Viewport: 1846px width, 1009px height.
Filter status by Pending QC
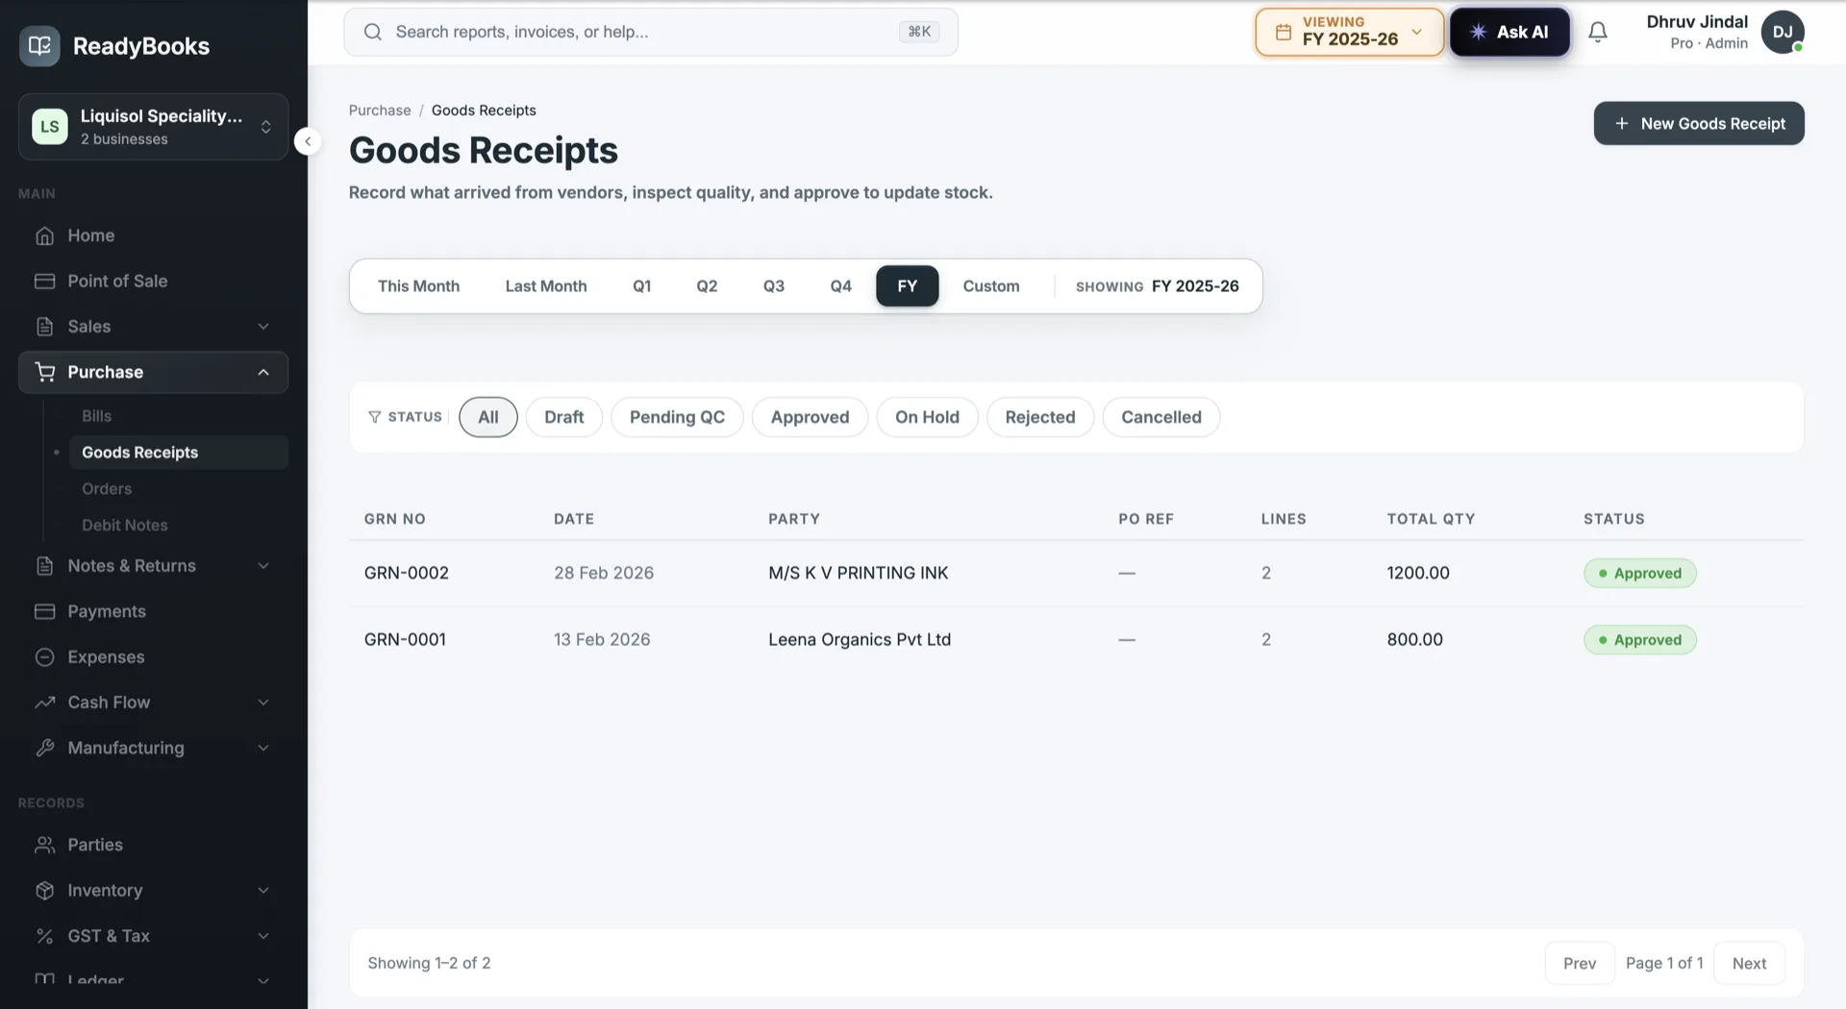tap(677, 417)
